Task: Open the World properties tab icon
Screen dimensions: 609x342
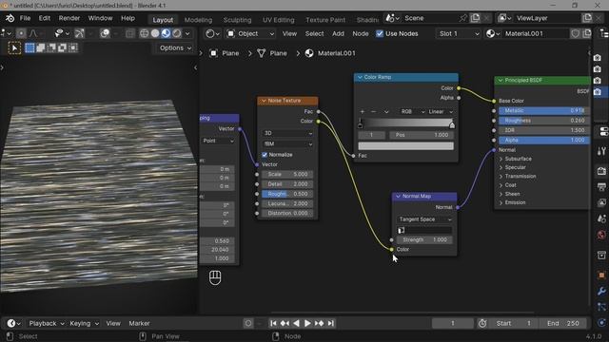Action: click(x=601, y=235)
